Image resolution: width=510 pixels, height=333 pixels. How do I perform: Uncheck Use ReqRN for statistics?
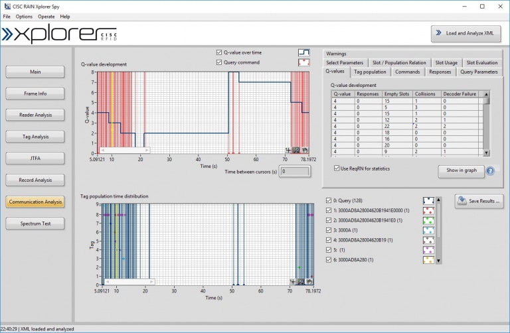pos(337,168)
